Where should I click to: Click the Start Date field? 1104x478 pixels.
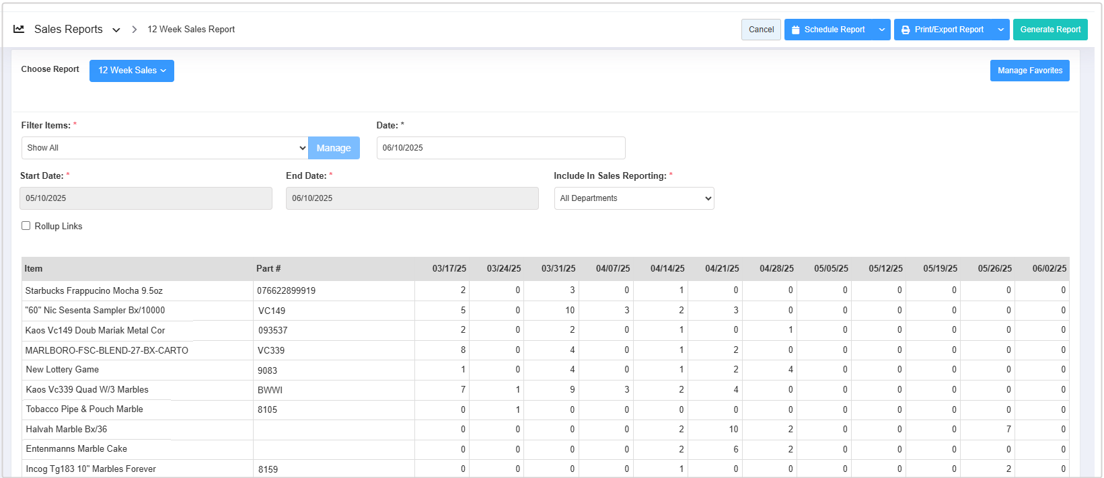pos(146,198)
